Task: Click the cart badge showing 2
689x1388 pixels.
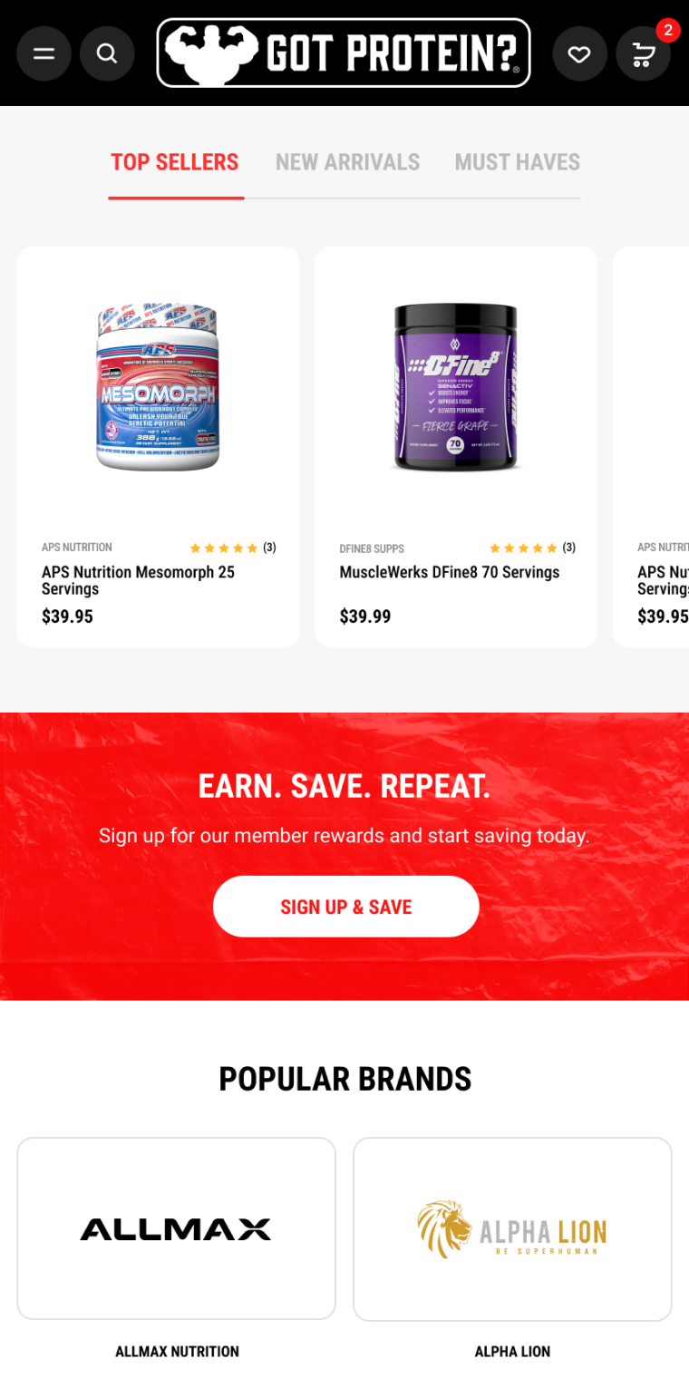Action: [x=668, y=30]
